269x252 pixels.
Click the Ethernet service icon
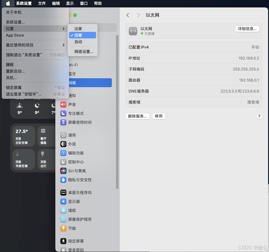pyautogui.click(x=133, y=31)
